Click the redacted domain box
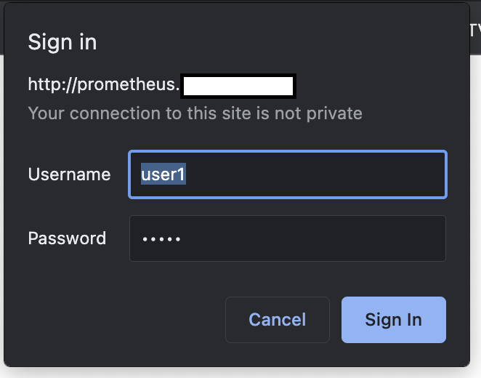The width and height of the screenshot is (481, 378). pyautogui.click(x=238, y=86)
